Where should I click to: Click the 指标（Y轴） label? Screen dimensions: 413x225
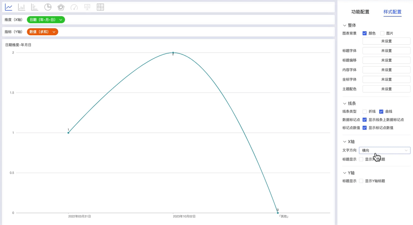point(14,32)
